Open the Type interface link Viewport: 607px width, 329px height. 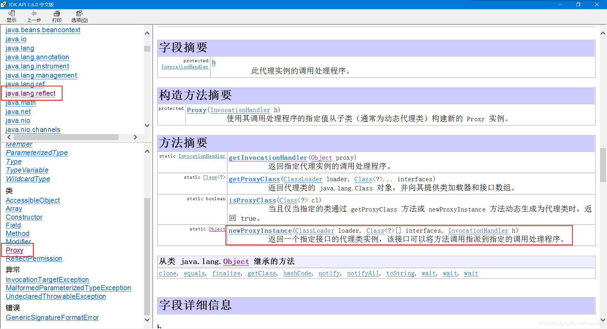[14, 162]
